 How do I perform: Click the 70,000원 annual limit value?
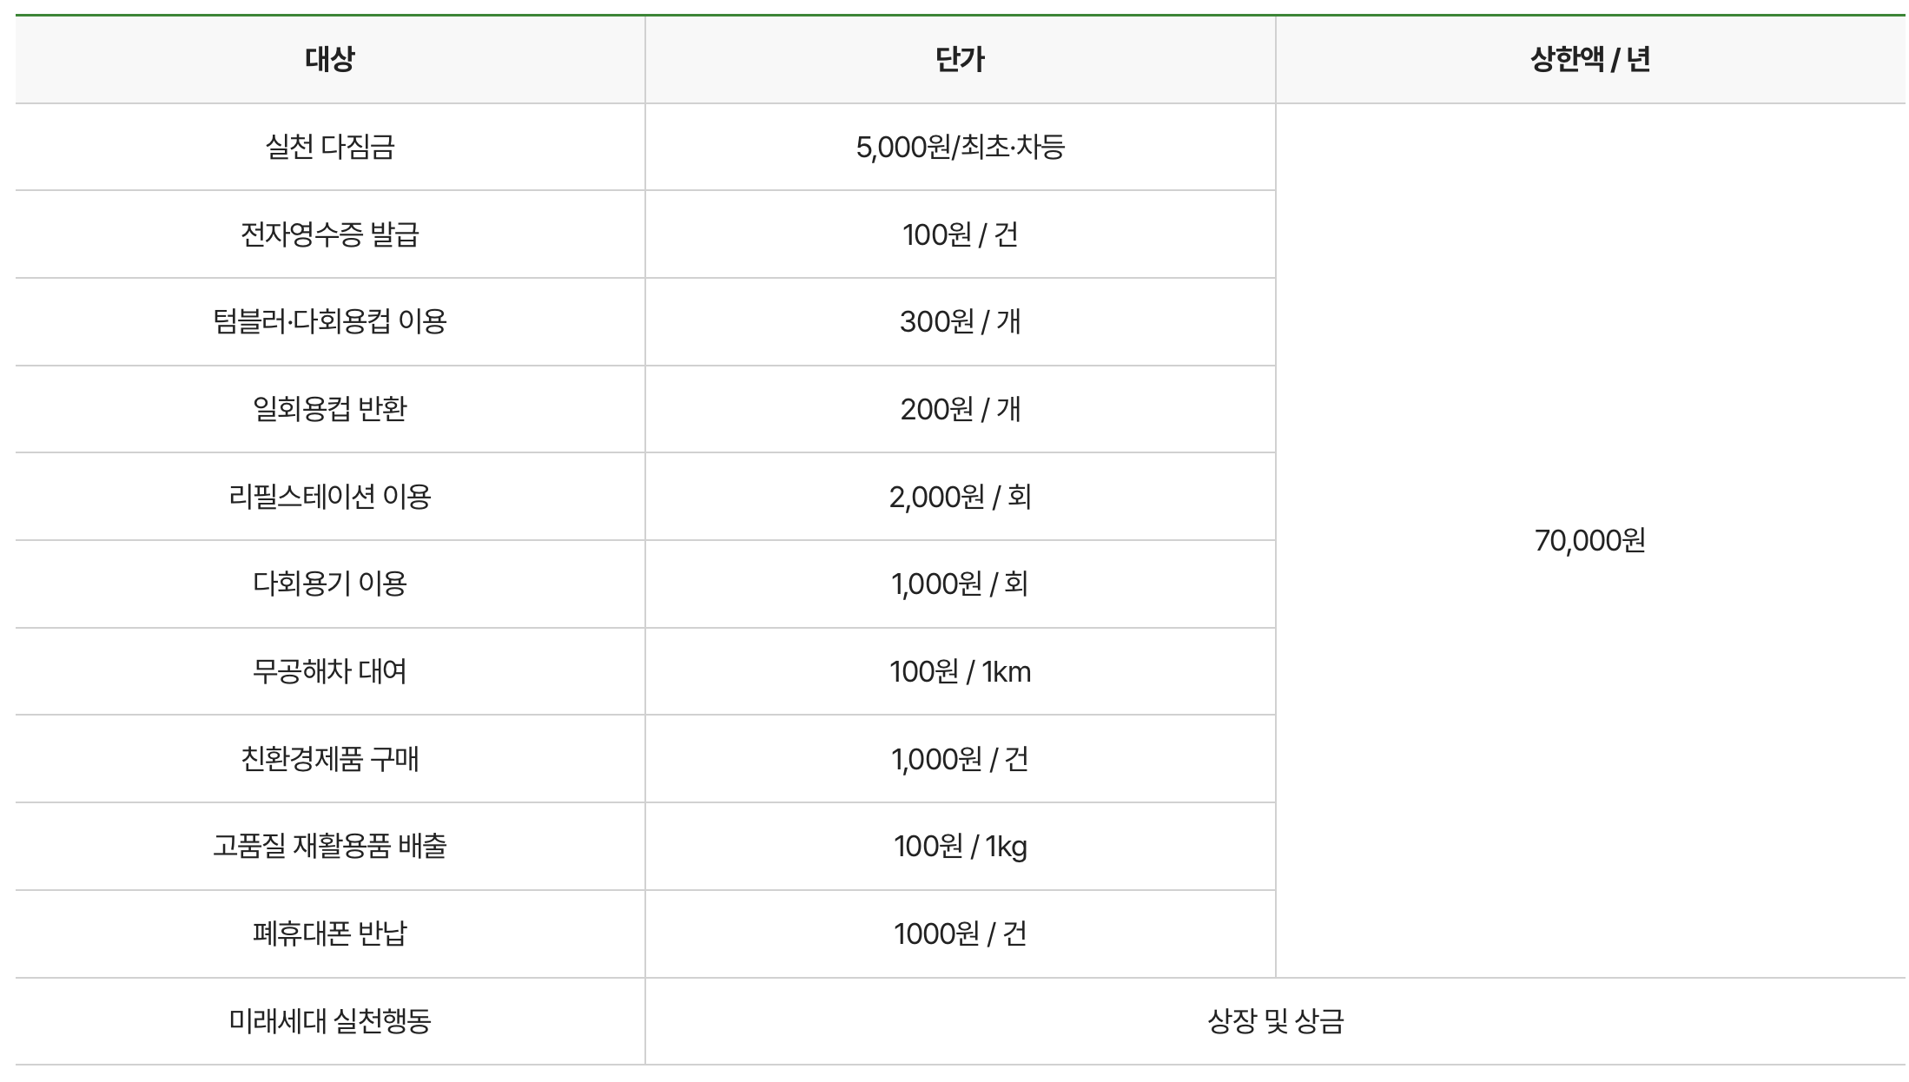pos(1590,540)
